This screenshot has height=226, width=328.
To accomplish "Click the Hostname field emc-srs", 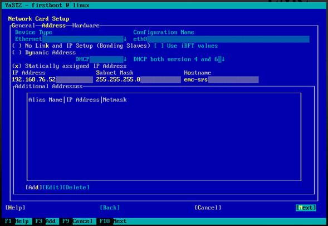I will pos(221,79).
